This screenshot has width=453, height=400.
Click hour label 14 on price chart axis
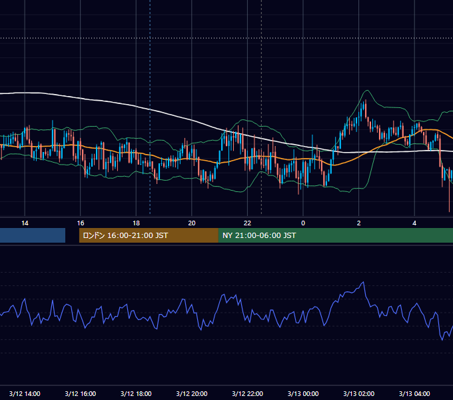[25, 223]
